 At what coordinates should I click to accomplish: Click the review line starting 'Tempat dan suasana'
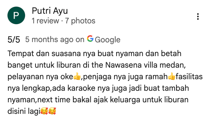point(94,54)
